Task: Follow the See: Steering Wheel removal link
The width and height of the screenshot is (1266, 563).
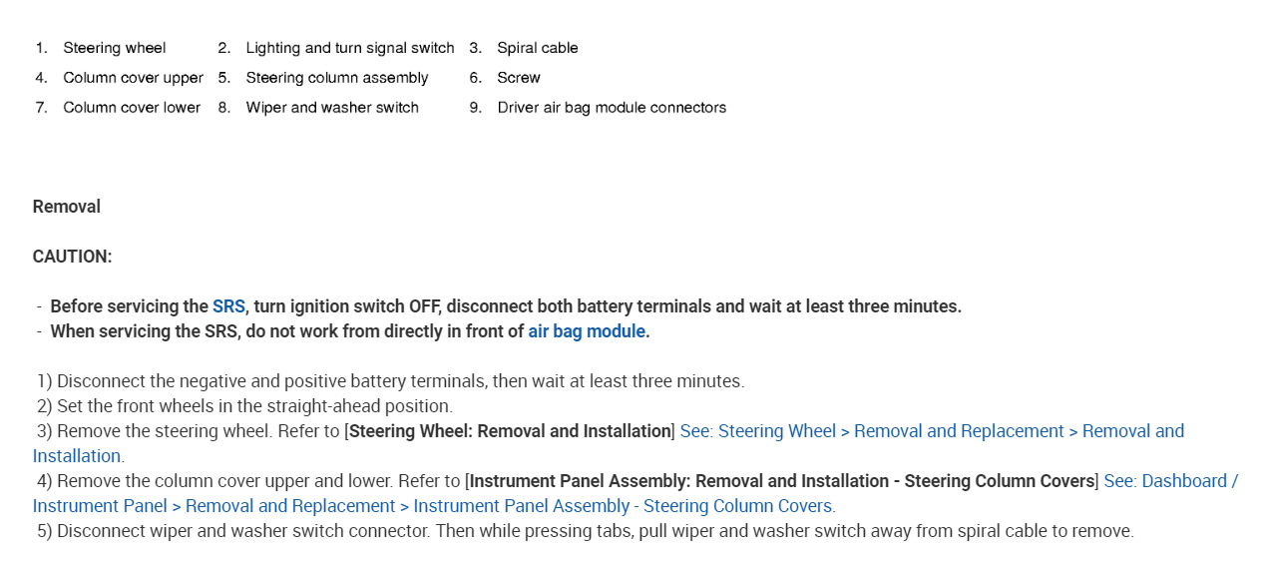Action: point(931,431)
